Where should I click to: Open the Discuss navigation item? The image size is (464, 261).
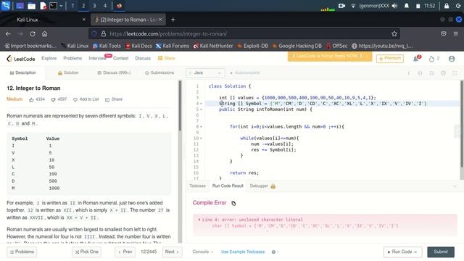point(143,58)
